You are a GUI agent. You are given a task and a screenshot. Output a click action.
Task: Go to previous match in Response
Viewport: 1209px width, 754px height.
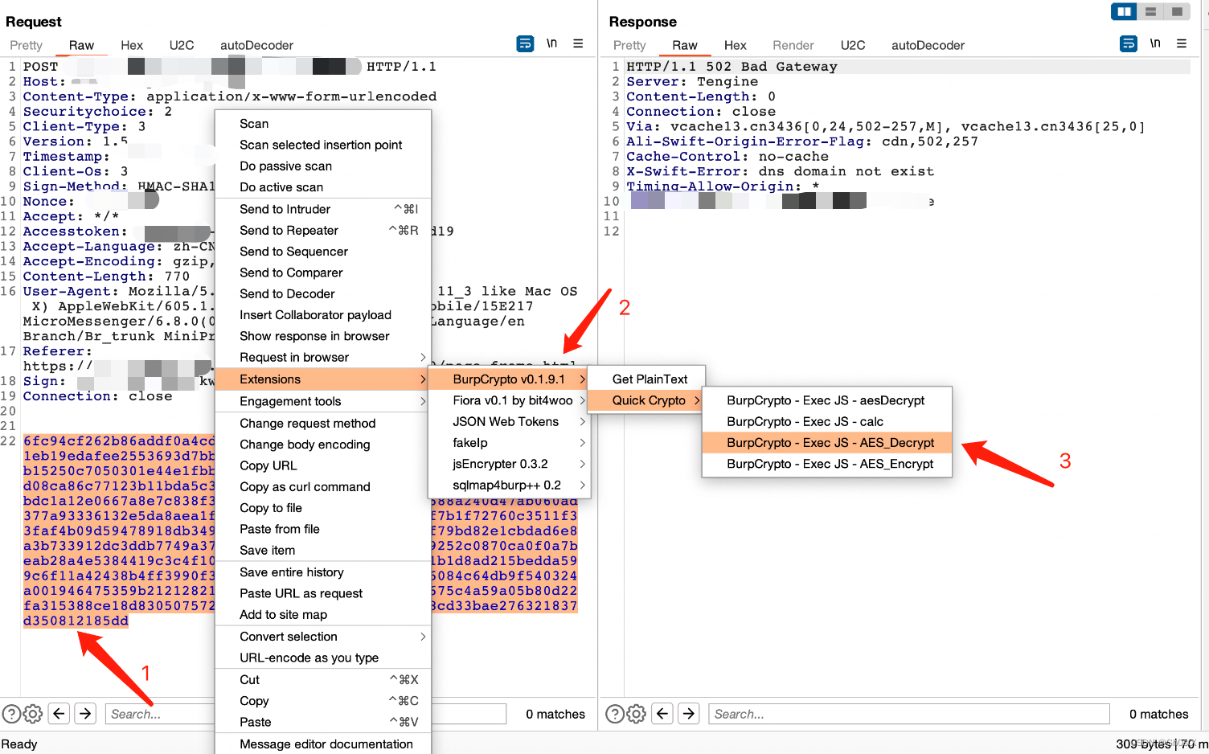[662, 713]
